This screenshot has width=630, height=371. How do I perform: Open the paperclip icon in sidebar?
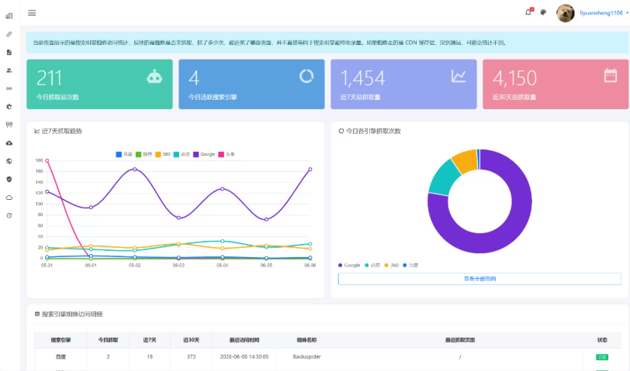click(9, 34)
